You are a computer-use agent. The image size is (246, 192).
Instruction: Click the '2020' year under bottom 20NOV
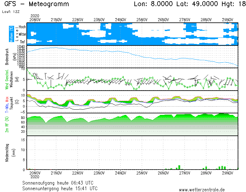coord(35,177)
